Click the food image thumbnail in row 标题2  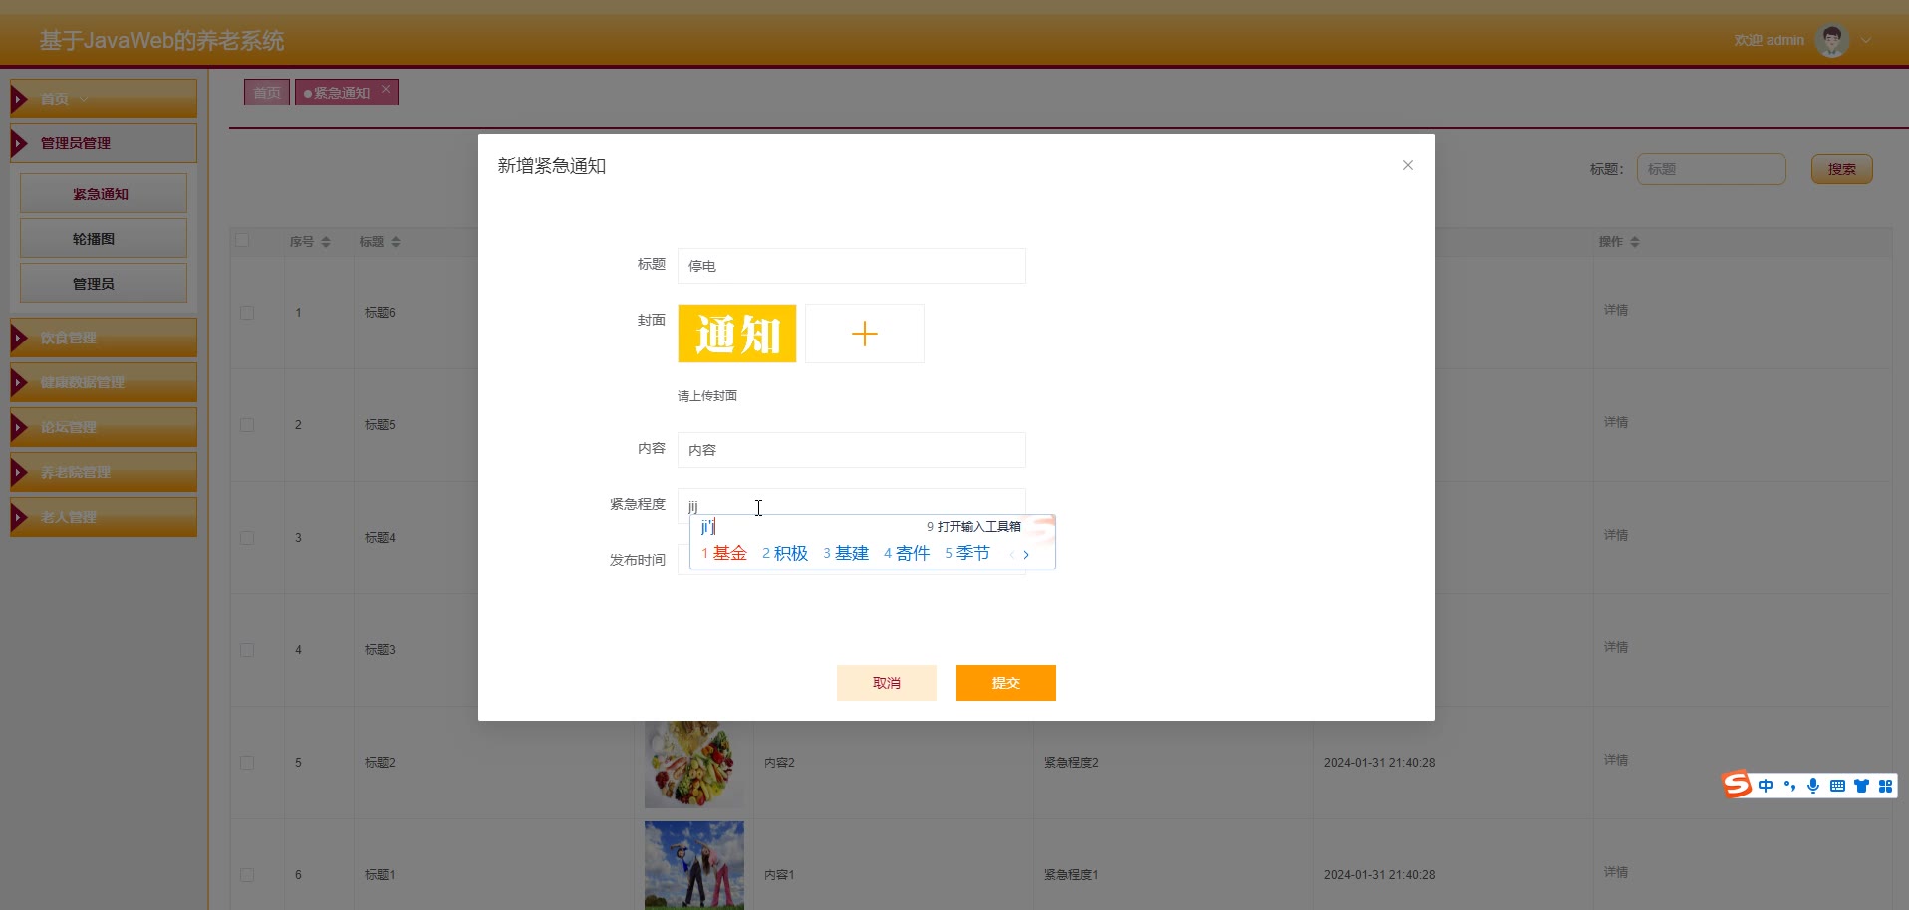tap(694, 764)
